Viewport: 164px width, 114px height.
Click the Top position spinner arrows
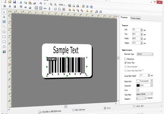coord(142,34)
